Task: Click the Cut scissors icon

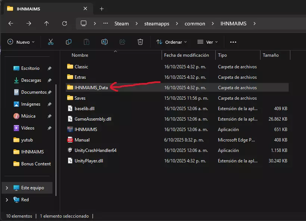Action: point(51,42)
